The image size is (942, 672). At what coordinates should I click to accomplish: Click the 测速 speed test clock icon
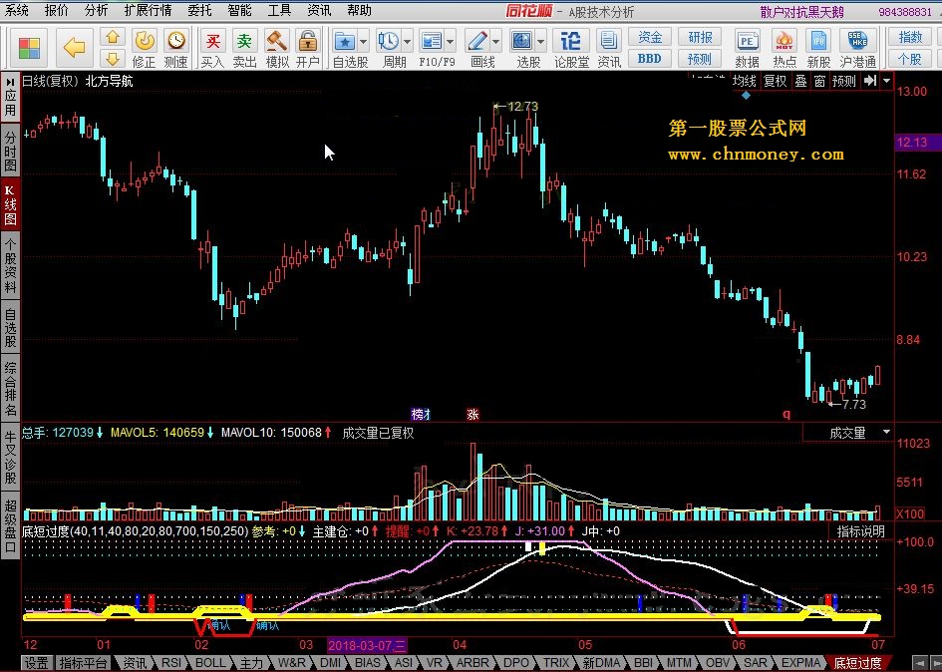(176, 49)
